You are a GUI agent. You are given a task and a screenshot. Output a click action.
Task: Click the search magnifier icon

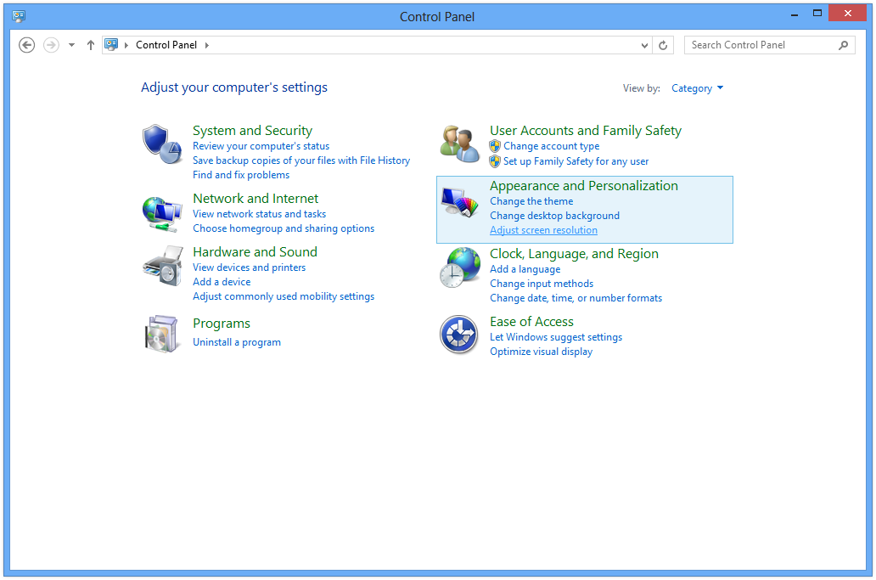point(843,45)
